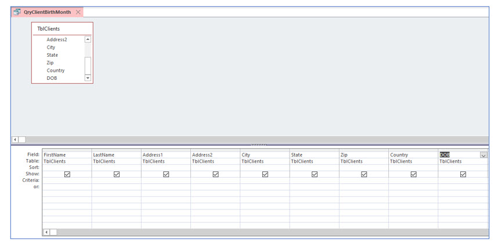The image size is (498, 243).
Task: Click the Sort row label
Action: [x=34, y=167]
